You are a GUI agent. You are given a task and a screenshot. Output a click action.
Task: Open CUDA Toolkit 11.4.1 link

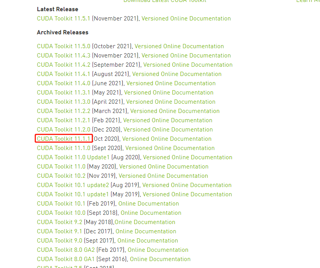point(64,74)
